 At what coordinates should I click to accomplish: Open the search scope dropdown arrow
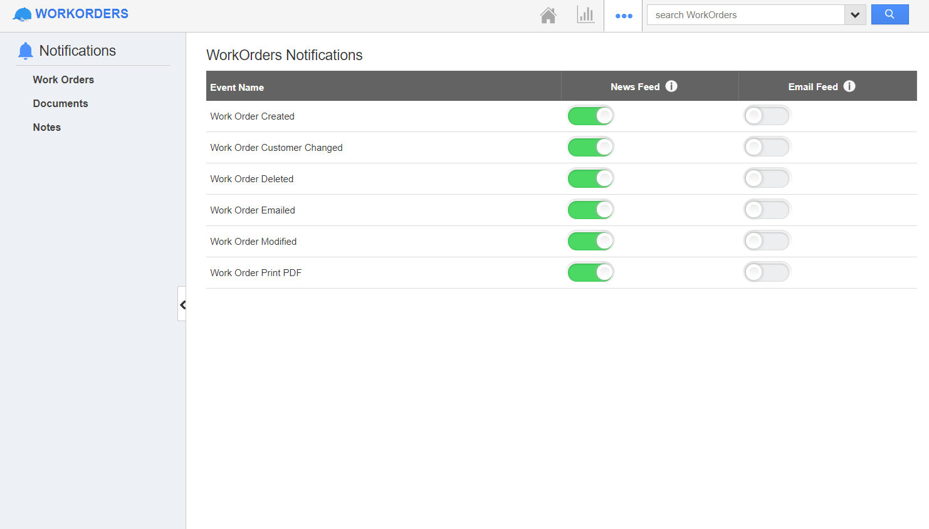pos(855,14)
